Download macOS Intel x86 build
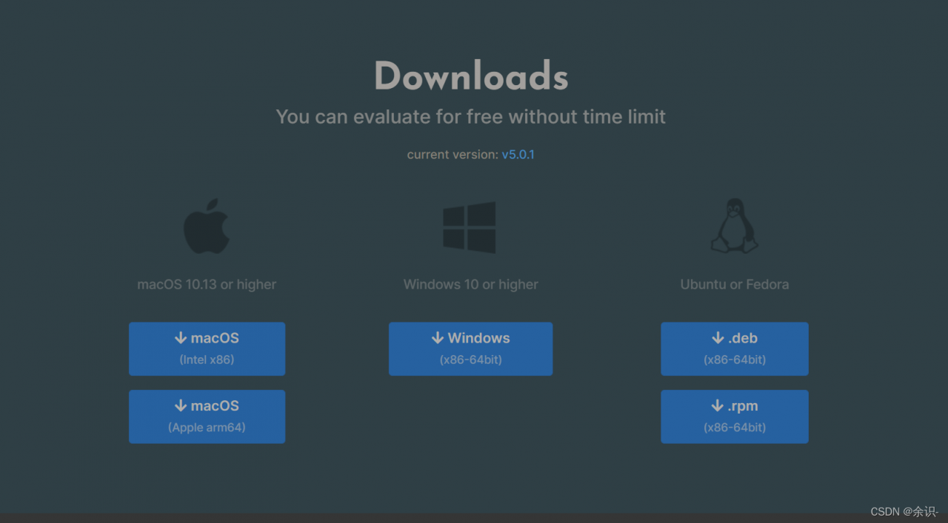The height and width of the screenshot is (523, 948). click(207, 348)
